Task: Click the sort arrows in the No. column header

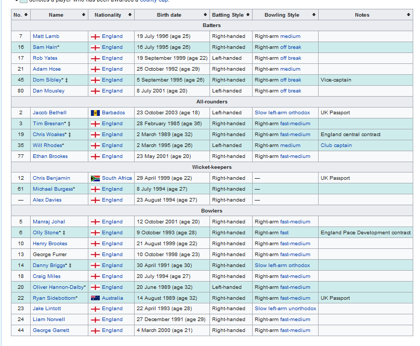Action: click(26, 15)
